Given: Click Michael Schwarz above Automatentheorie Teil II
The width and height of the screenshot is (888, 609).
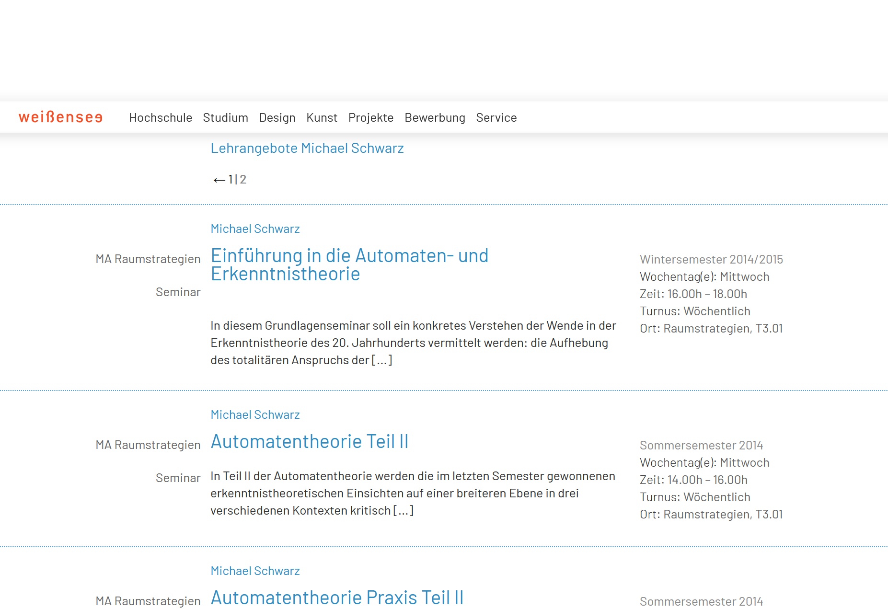Looking at the screenshot, I should (x=255, y=415).
